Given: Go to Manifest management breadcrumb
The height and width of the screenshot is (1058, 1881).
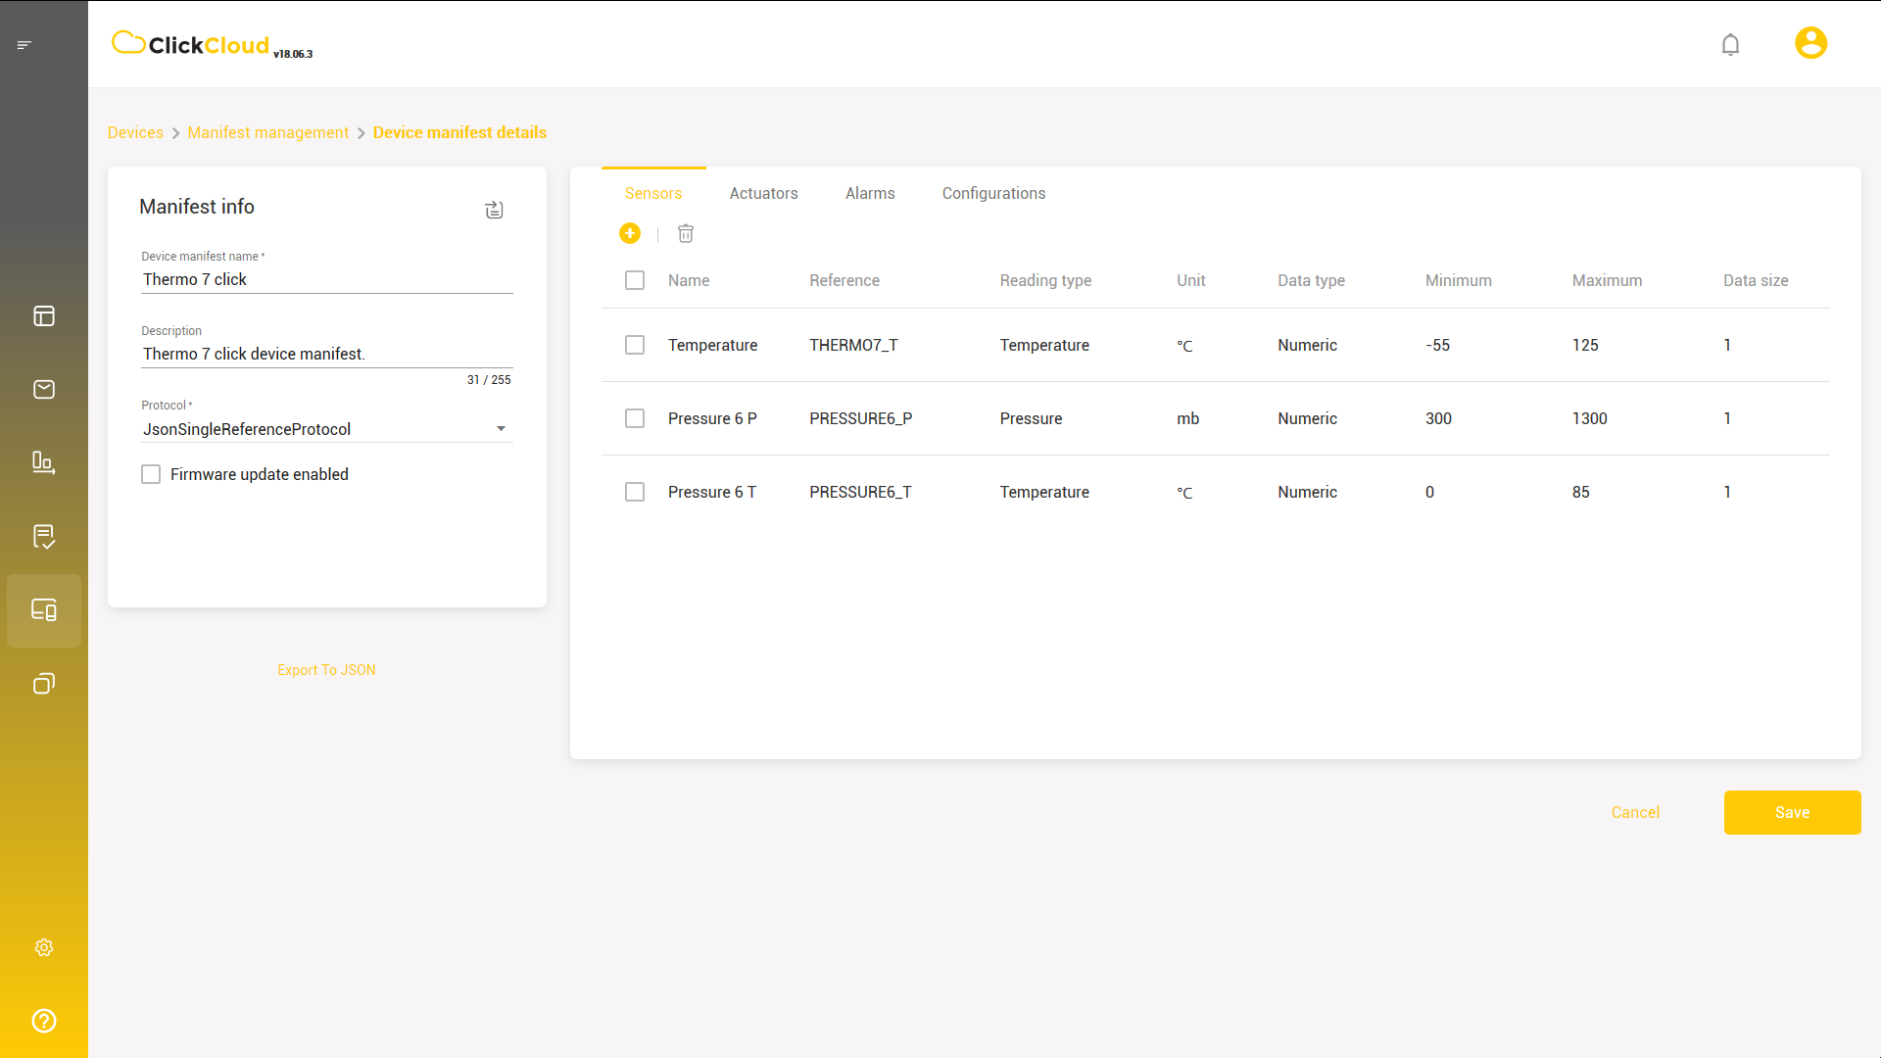Looking at the screenshot, I should (x=267, y=132).
